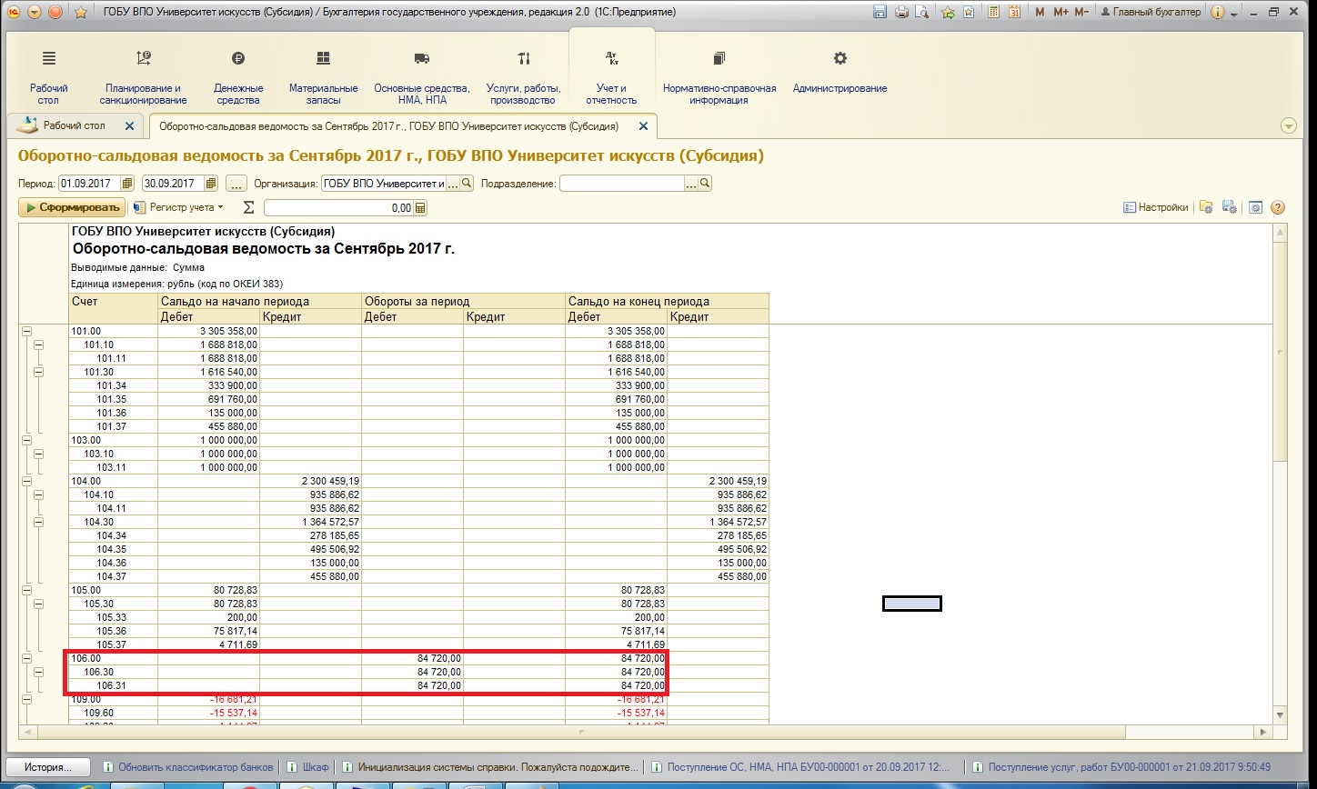Open calendar picker for start date 01.09.2017
The height and width of the screenshot is (789, 1317).
[x=126, y=184]
